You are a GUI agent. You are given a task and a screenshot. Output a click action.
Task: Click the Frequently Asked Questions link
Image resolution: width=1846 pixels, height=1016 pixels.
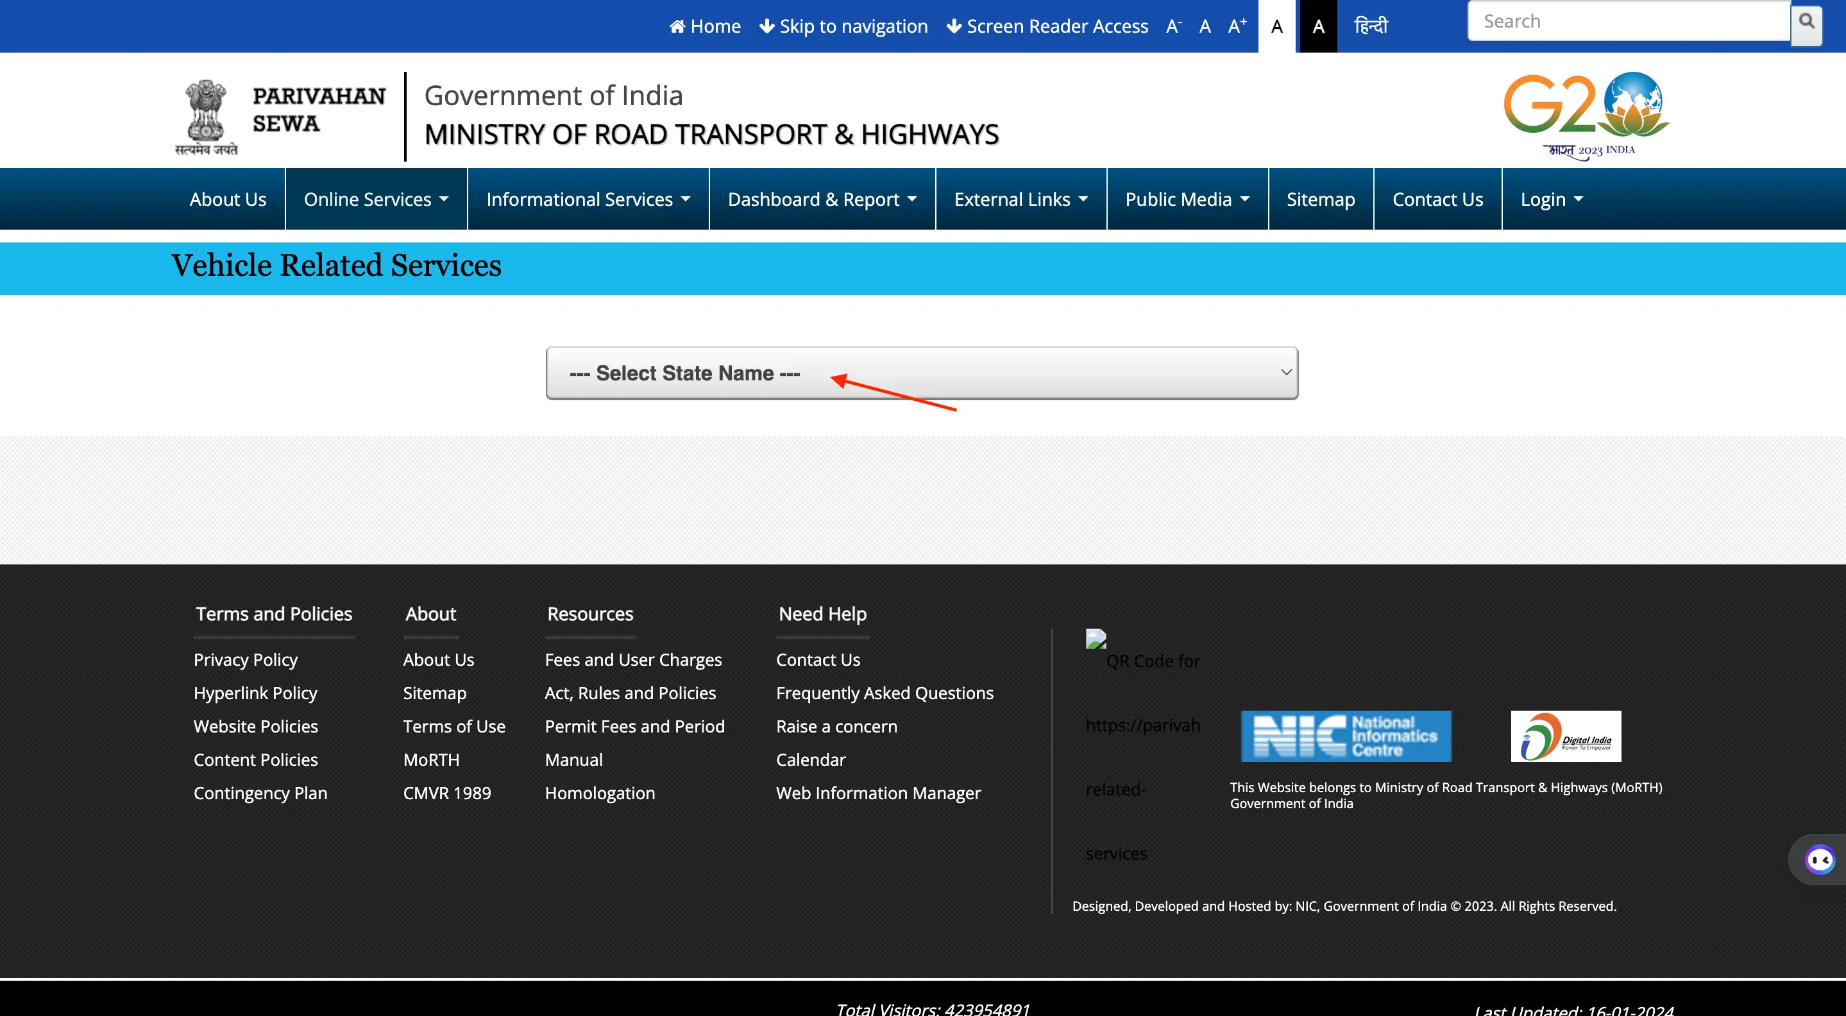tap(886, 692)
